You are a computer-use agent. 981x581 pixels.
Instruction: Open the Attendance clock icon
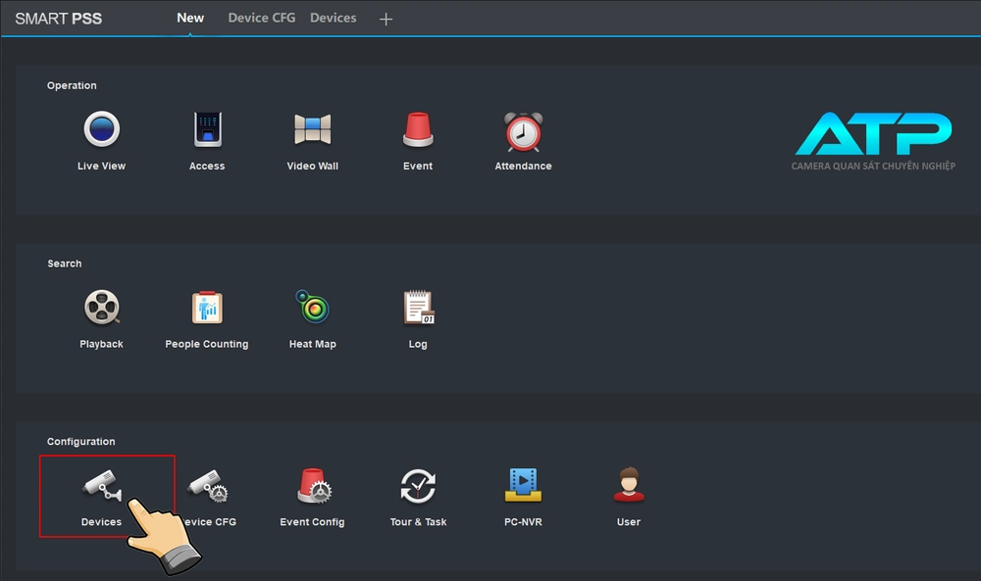[523, 130]
